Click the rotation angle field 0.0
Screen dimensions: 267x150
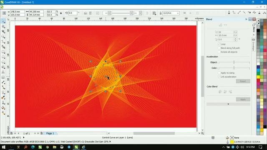pyautogui.click(x=73, y=13)
